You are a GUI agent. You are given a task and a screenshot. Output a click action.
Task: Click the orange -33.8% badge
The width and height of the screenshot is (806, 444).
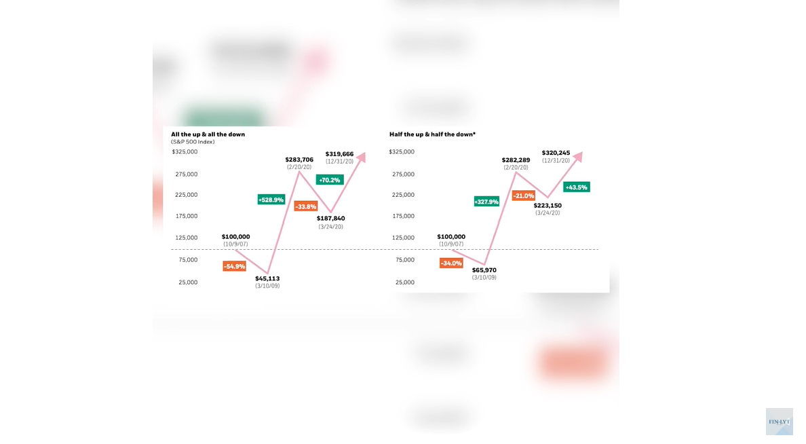coord(306,206)
